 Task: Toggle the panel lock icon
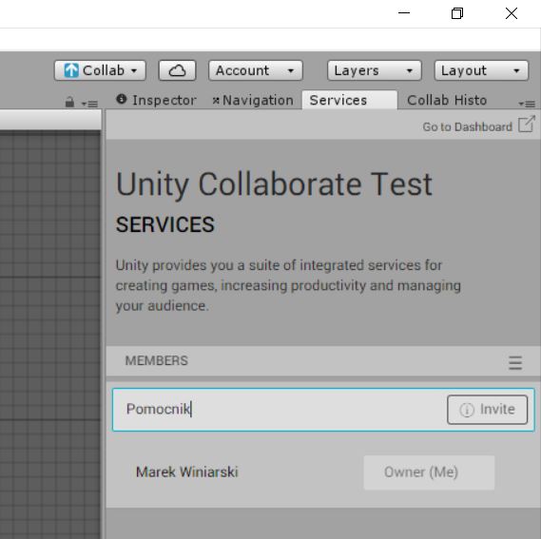coord(69,102)
